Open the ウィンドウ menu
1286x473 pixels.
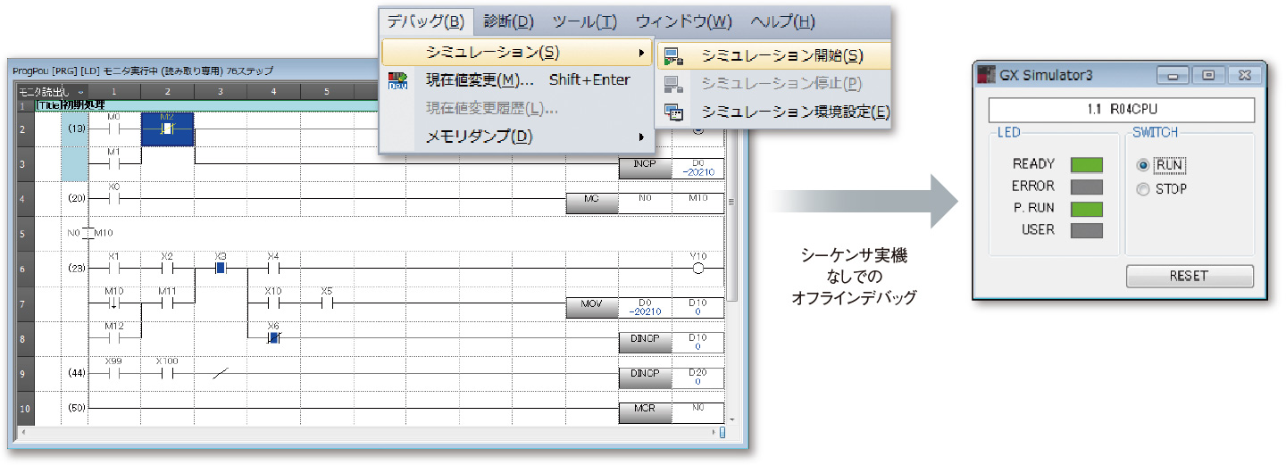coord(683,21)
